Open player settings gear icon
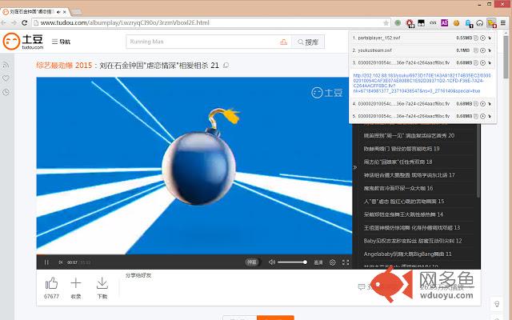Image resolution: width=512 pixels, height=320 pixels. [x=333, y=262]
